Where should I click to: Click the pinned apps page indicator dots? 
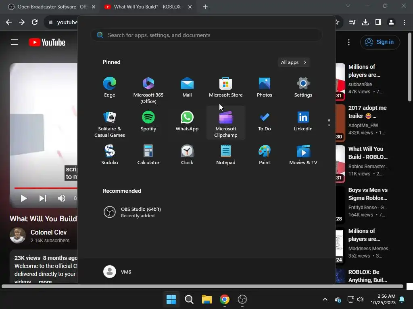[x=329, y=123]
